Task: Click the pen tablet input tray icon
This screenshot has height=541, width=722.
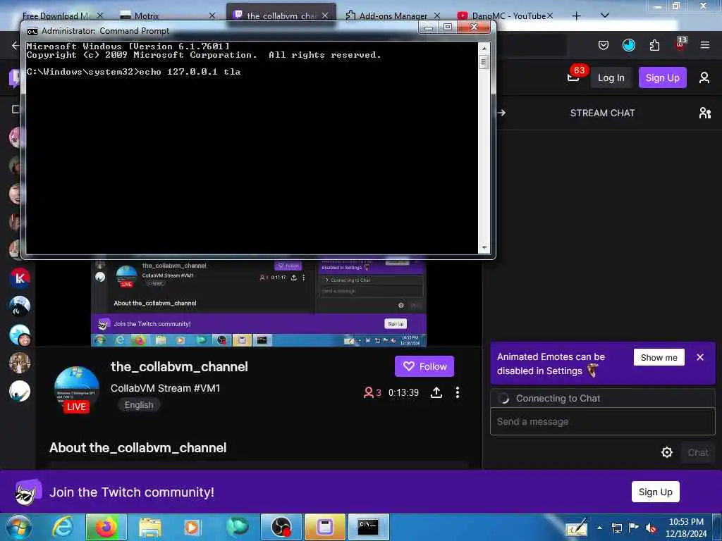Action: point(577,528)
